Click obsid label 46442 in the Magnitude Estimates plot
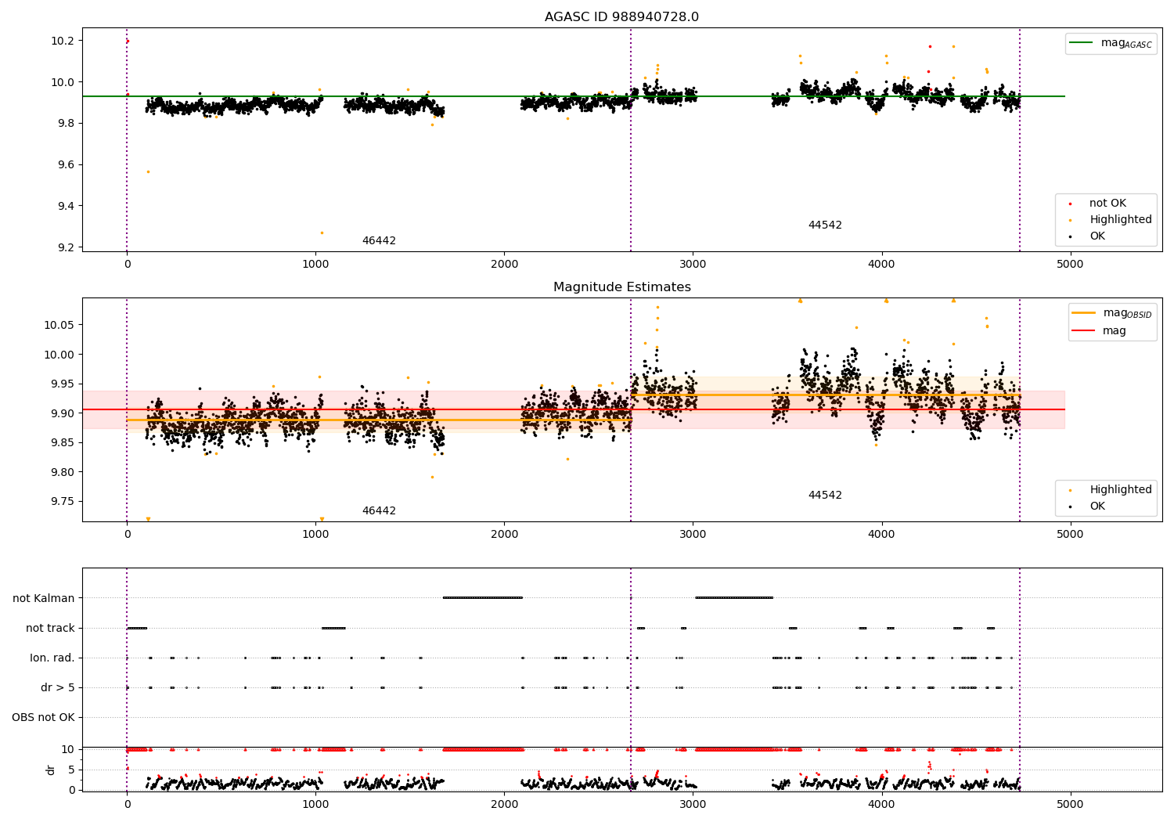 (x=379, y=511)
